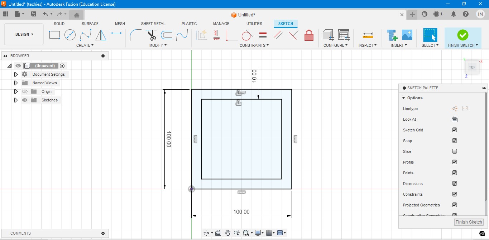
Task: Toggle visibility of the Origin folder
Action: click(x=25, y=91)
